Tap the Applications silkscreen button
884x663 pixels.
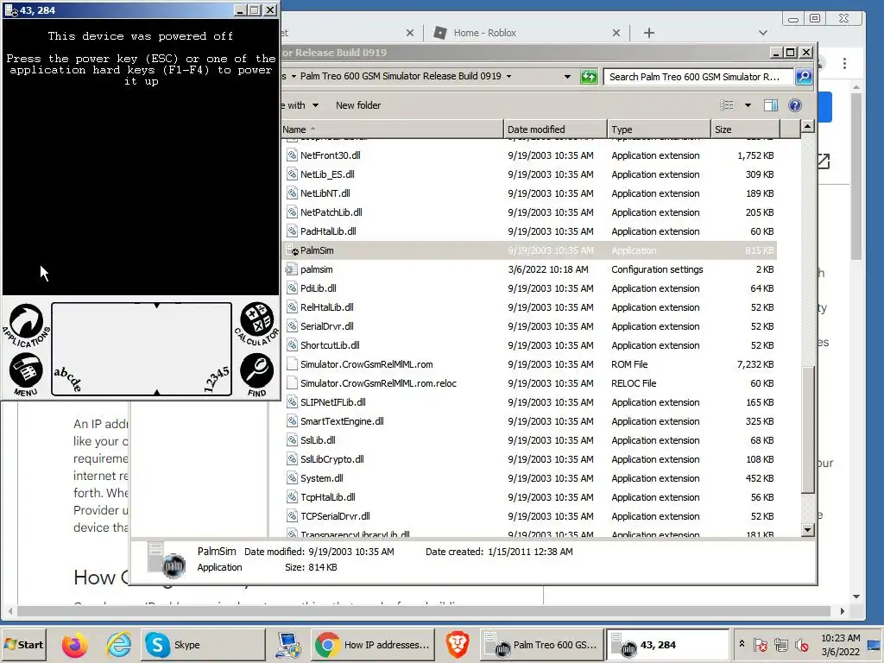point(26,325)
